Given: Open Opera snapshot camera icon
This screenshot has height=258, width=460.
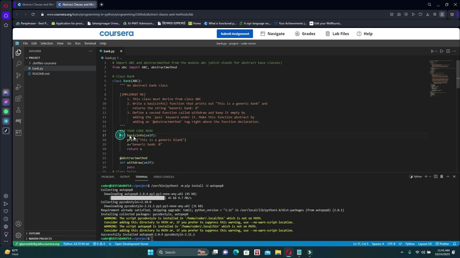Looking at the screenshot, I should [x=399, y=14].
